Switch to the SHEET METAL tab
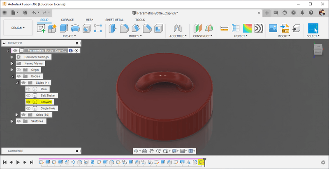329x169 pixels. click(114, 20)
